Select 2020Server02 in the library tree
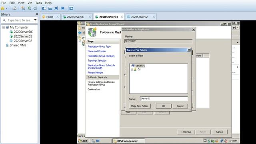Viewport: 256px width, 144px height. (x=23, y=41)
